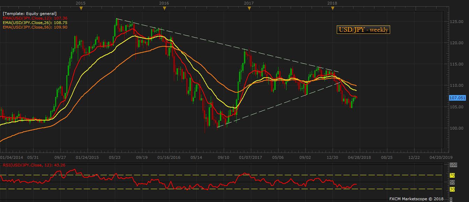The height and width of the screenshot is (202, 469).
Task: Click the 05/14 date axis label
Action: coord(196,157)
